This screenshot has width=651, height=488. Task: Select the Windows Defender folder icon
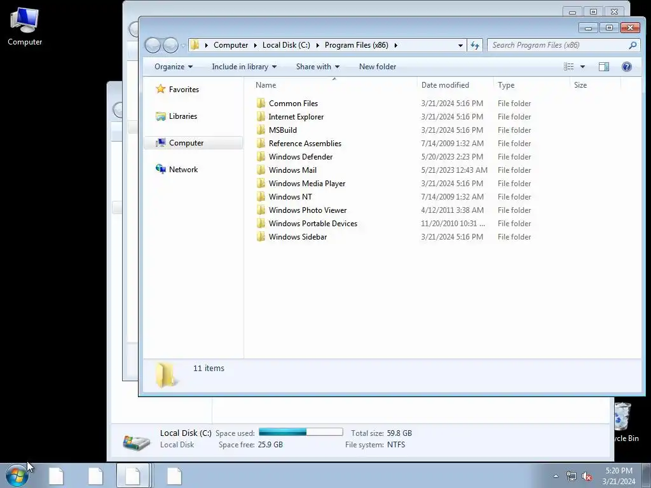tap(261, 156)
